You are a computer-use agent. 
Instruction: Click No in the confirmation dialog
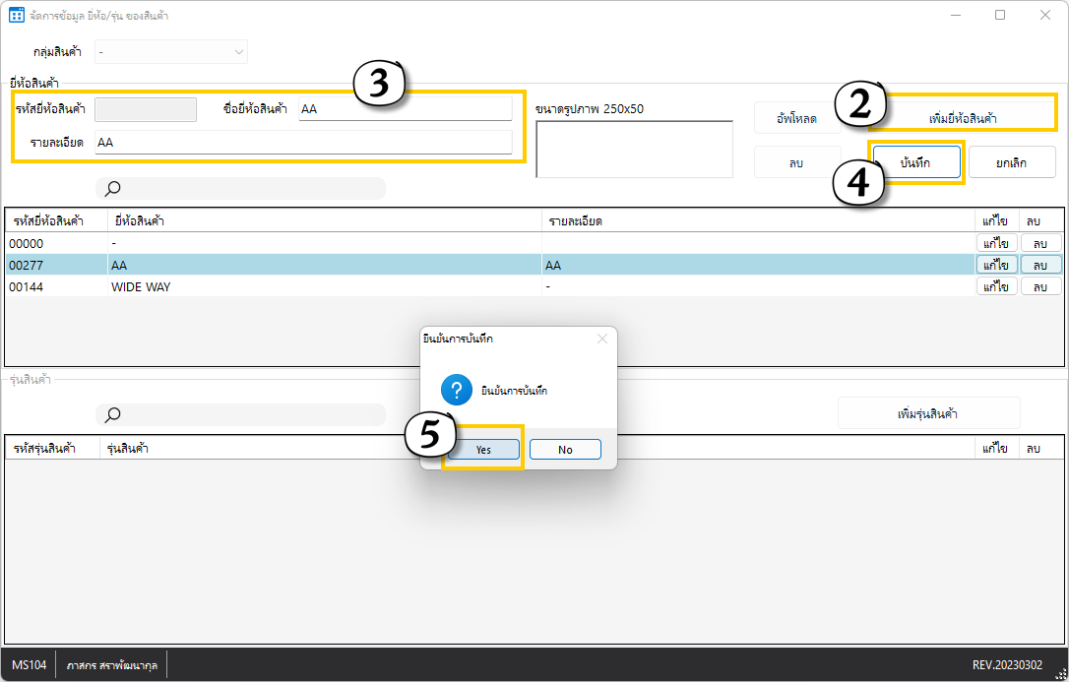565,449
